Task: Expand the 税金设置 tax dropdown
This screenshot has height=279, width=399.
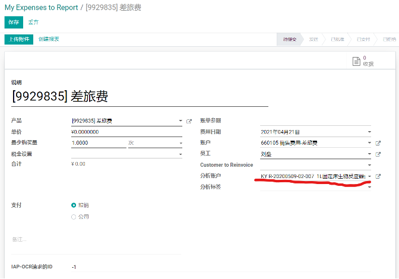Action: click(x=180, y=154)
